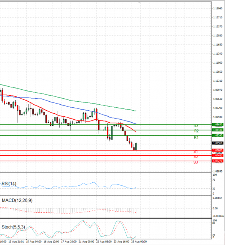Click the 1.06890 price axis value
The width and height of the screenshot is (225, 245).
point(217,171)
